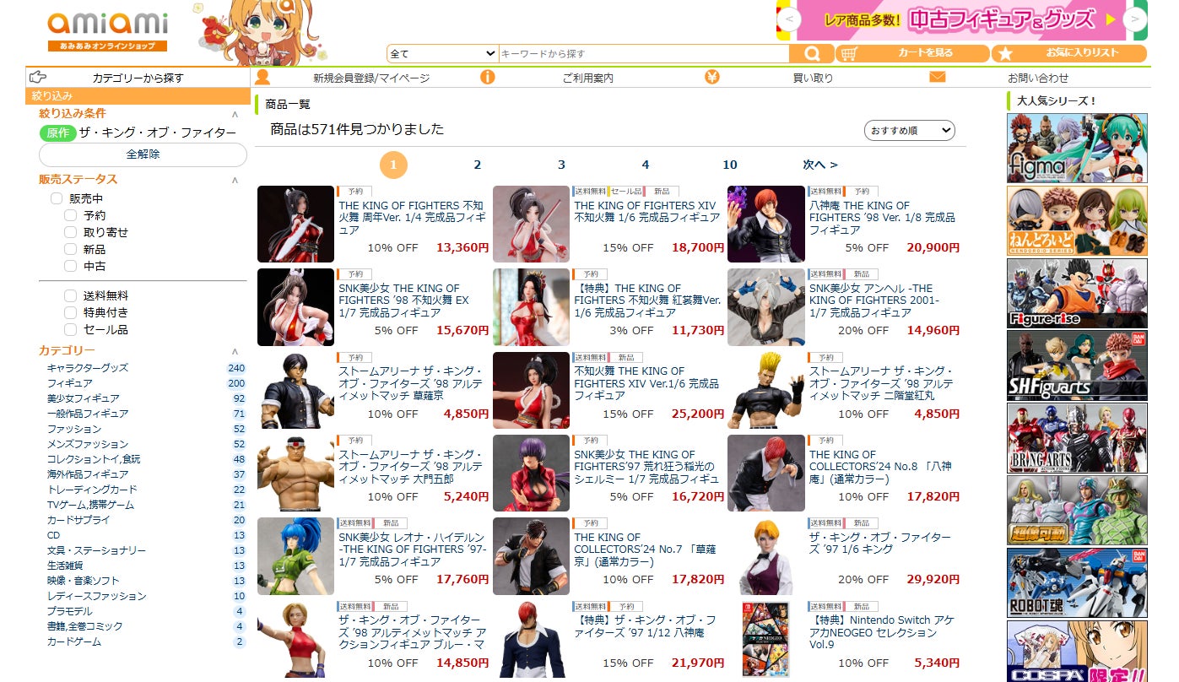
Task: Click the 1/6 キング figure thumbnail
Action: [x=766, y=556]
